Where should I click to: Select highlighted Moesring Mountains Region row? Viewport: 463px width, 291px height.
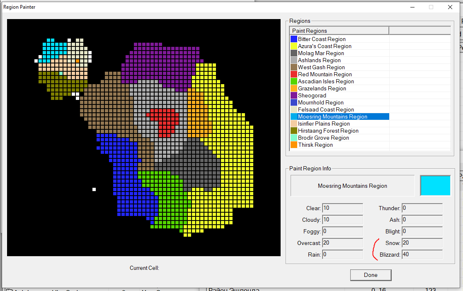point(339,117)
